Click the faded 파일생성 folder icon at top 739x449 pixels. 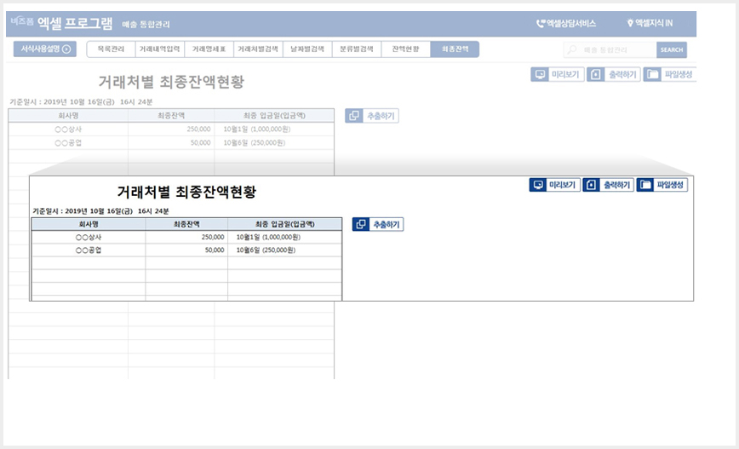652,74
